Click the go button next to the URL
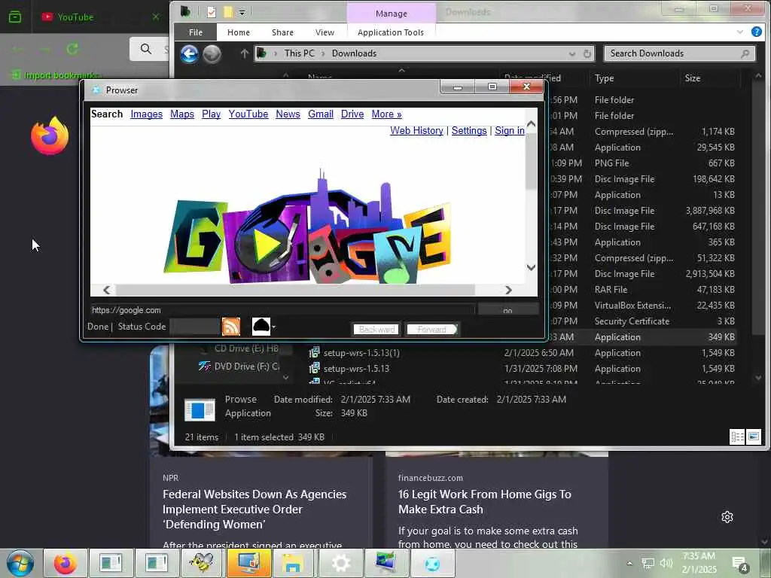The image size is (771, 578). [x=508, y=310]
